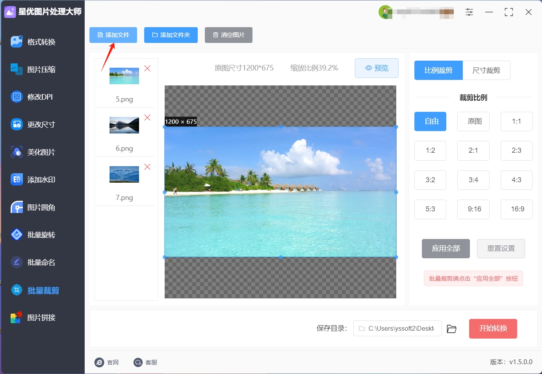Select the 7.png thumbnail
The width and height of the screenshot is (542, 374).
(x=124, y=174)
